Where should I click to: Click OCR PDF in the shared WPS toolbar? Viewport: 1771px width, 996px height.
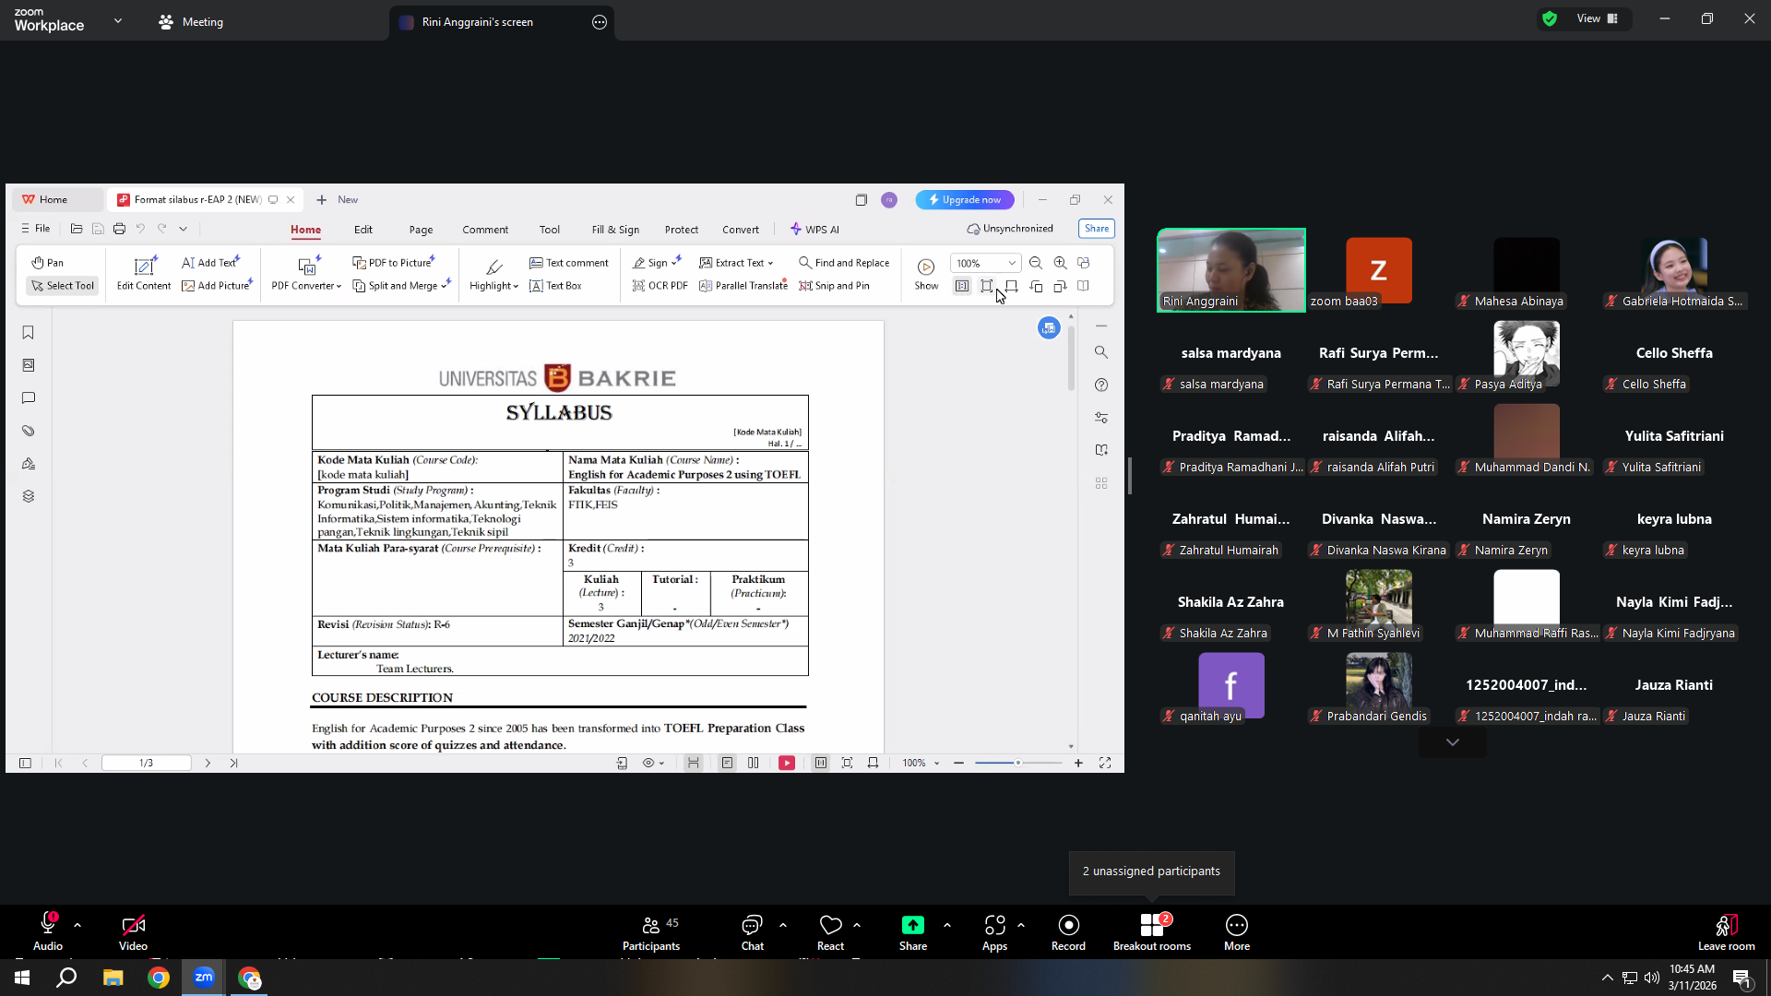(660, 286)
